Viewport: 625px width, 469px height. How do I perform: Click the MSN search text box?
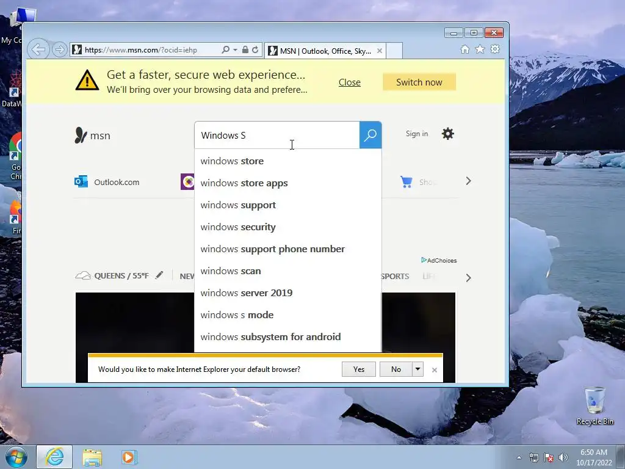click(x=277, y=135)
